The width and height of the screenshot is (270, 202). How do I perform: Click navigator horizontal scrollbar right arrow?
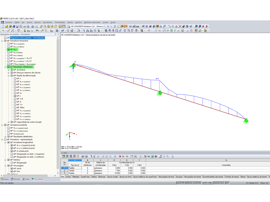coord(55,176)
